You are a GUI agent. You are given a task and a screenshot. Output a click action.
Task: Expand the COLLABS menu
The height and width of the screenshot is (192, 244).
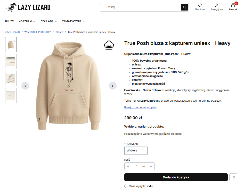coord(49,21)
